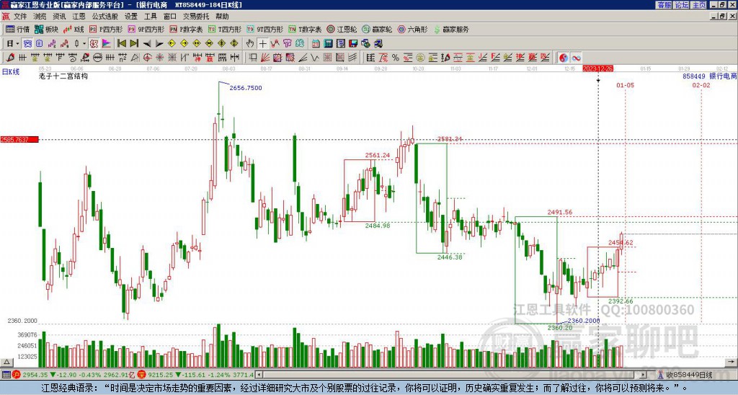Jump to first bar with green skip-back icon
The image size is (738, 395).
121,44
